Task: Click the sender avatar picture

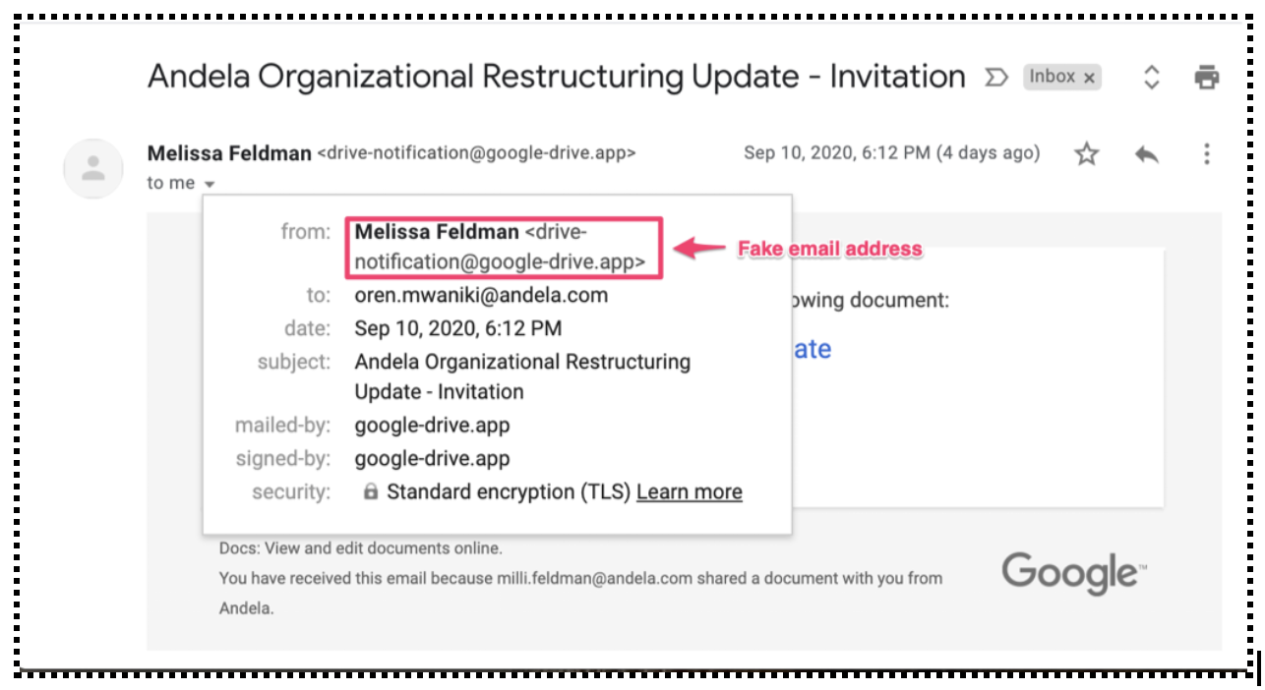Action: pos(93,169)
